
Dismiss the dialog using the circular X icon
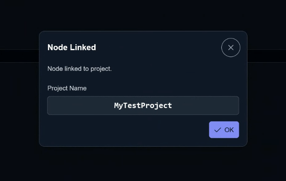tap(231, 48)
